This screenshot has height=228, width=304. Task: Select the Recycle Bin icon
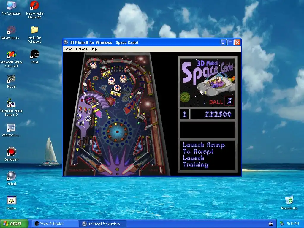click(289, 203)
